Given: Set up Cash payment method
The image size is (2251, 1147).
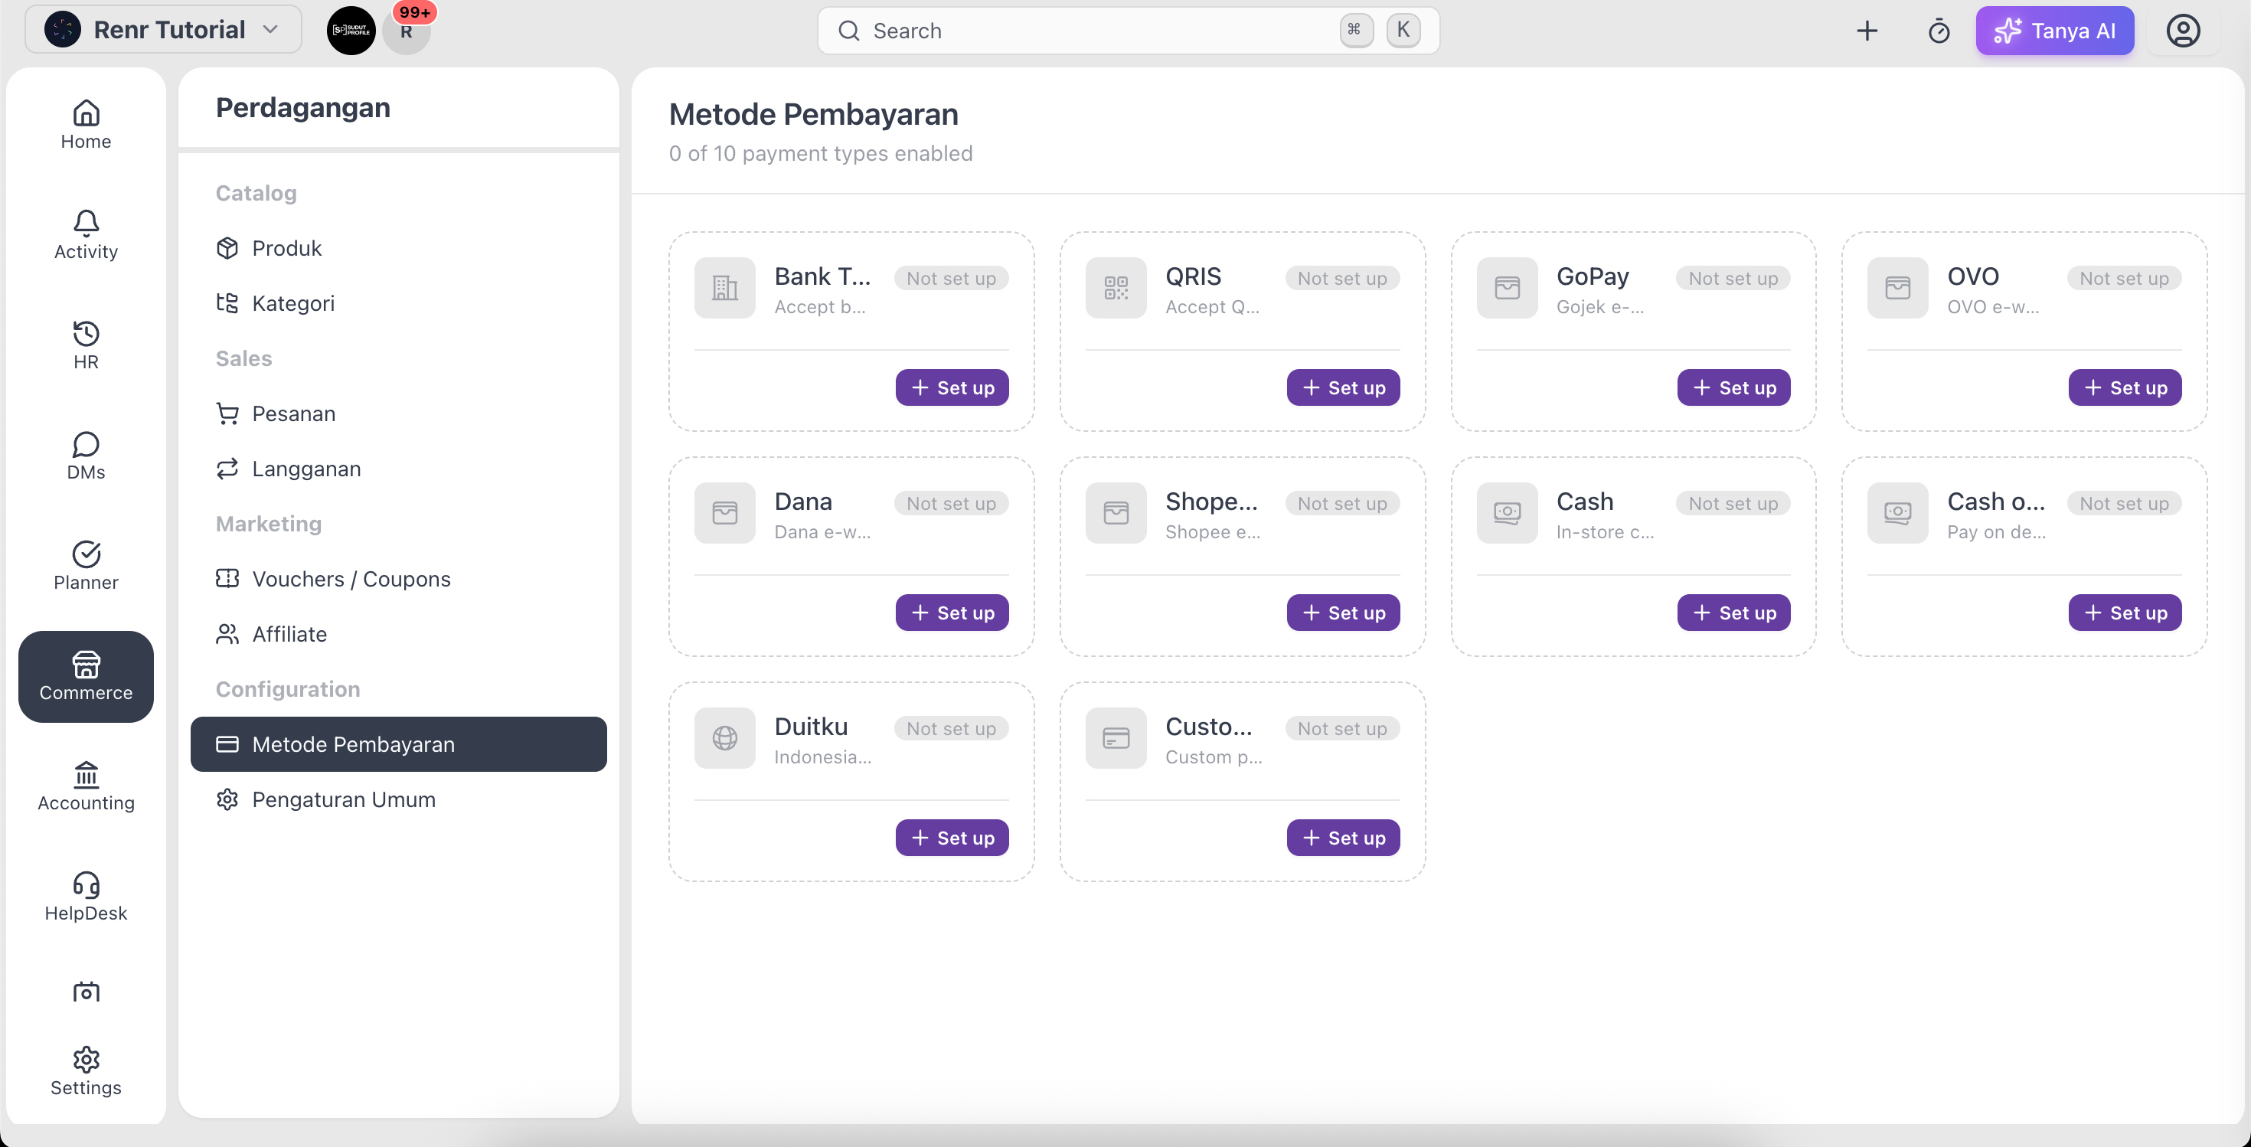Looking at the screenshot, I should pos(1733,613).
